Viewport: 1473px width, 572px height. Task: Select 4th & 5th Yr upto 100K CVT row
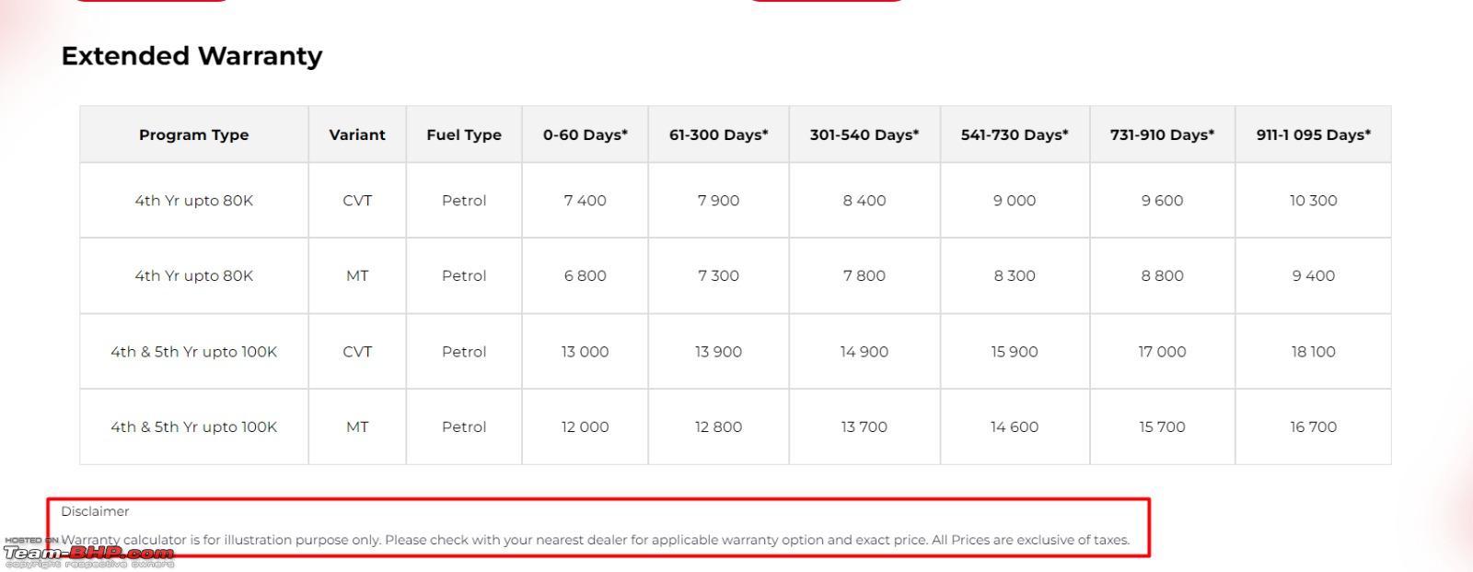click(735, 352)
